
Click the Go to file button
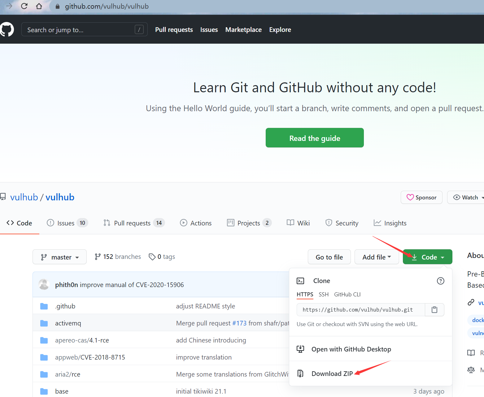tap(329, 257)
